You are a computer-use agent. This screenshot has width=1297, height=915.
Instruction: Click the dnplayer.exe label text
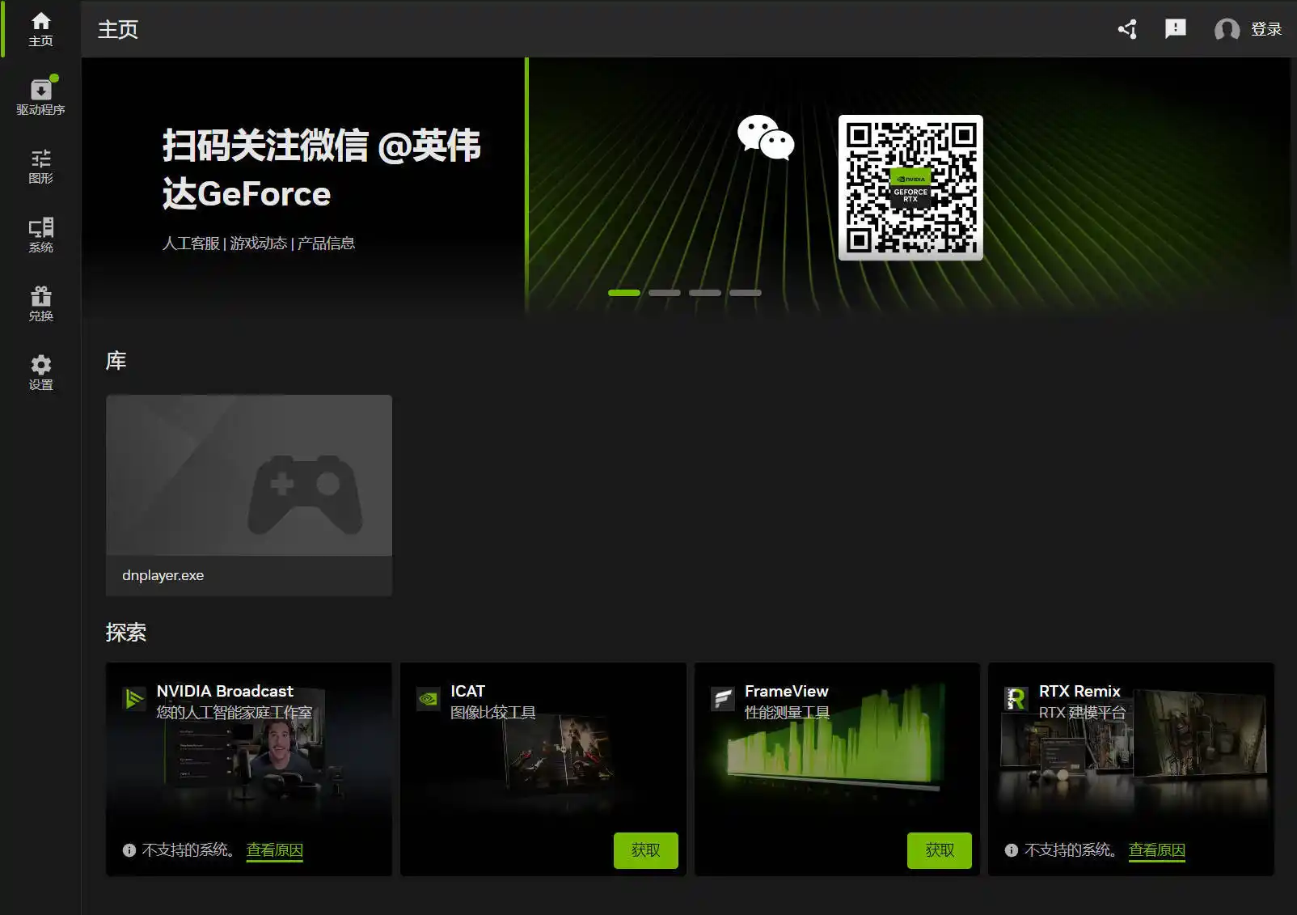pyautogui.click(x=163, y=575)
